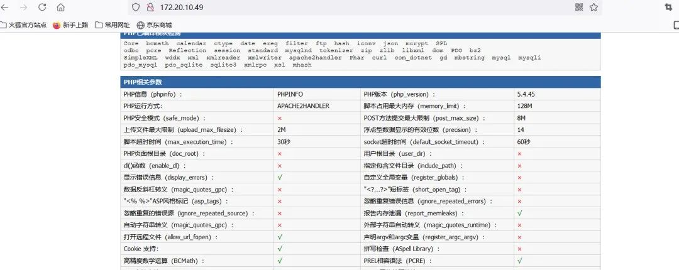The height and width of the screenshot is (270, 679).
Task: Click the ASpell Library red cross status
Action: pyautogui.click(x=519, y=249)
